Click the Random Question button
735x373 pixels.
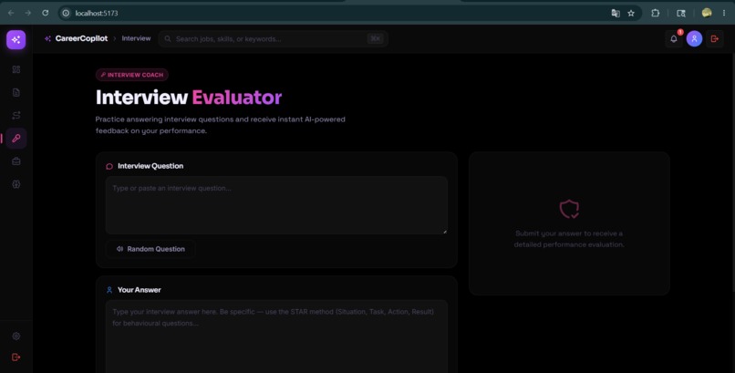pyautogui.click(x=150, y=249)
